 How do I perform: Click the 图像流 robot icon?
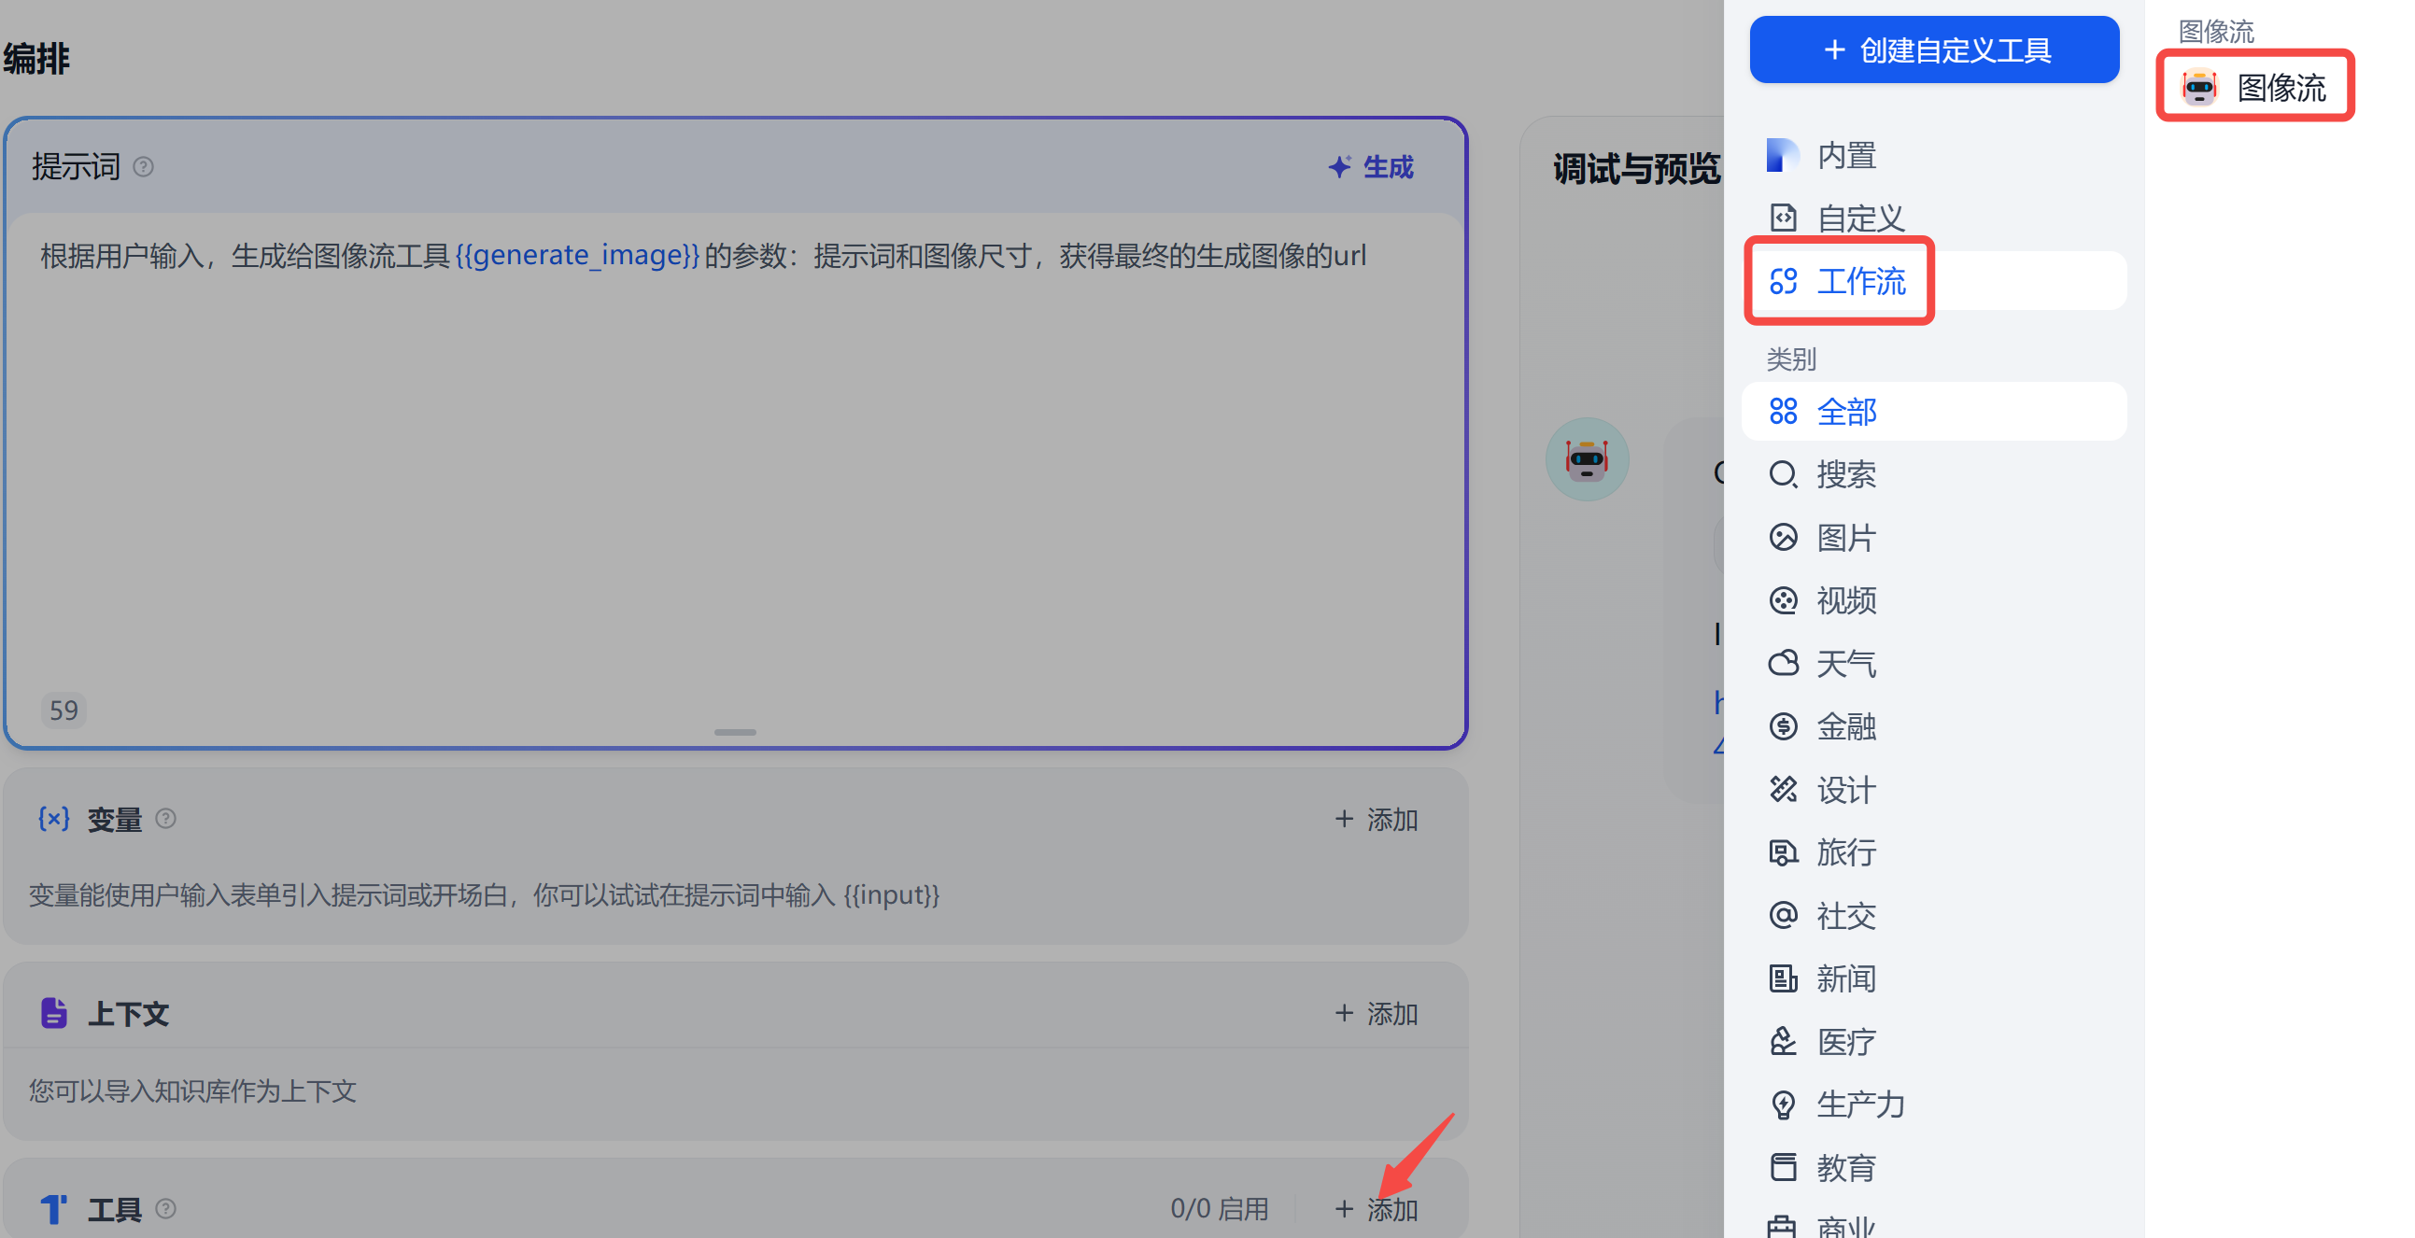pos(2198,86)
